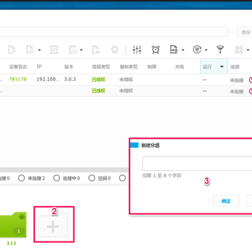The width and height of the screenshot is (252, 252).
Task: Click blue icon in 新建分组 title bar
Action: click(134, 145)
